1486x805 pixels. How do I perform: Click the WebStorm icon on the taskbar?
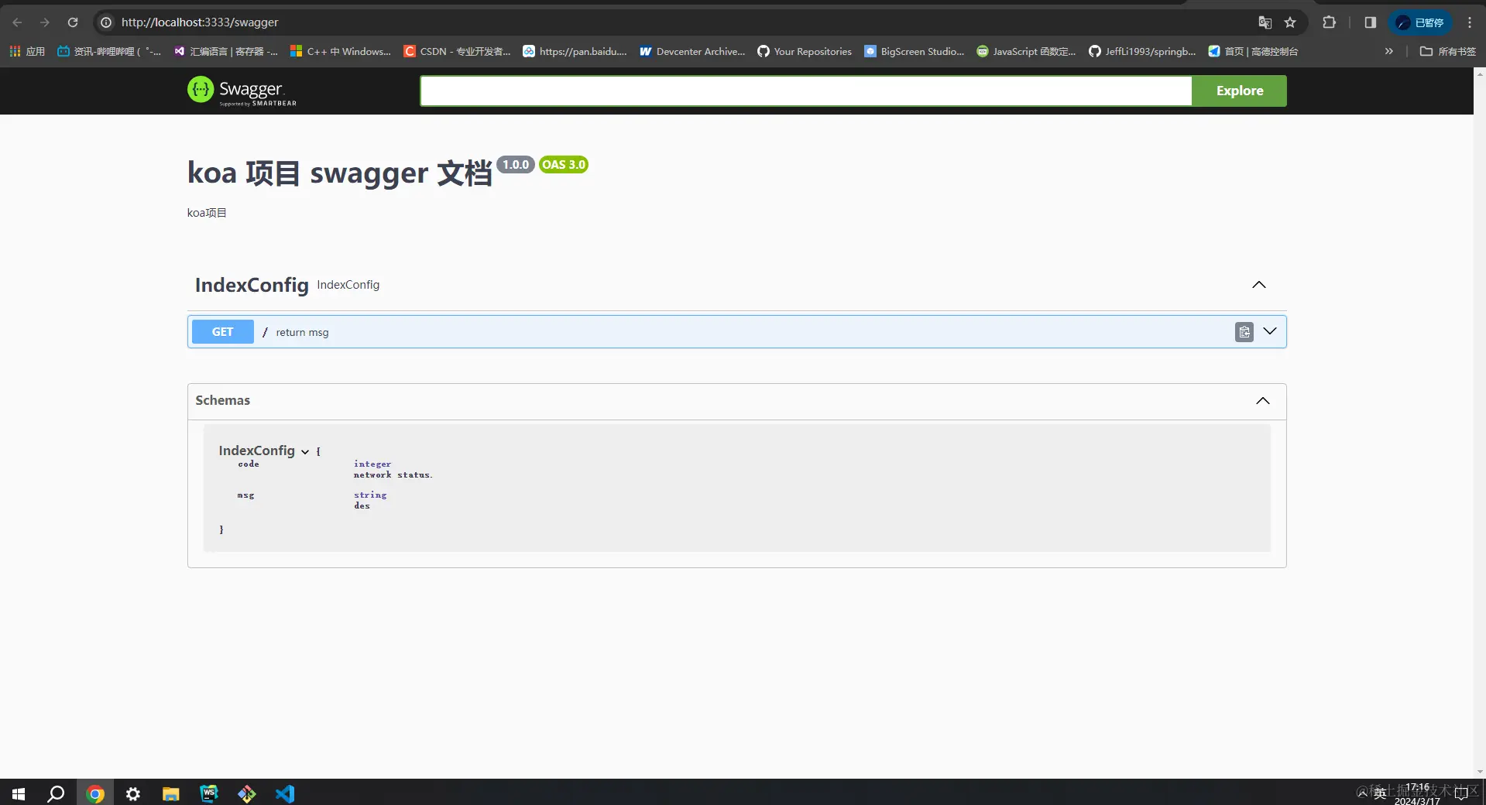point(208,793)
